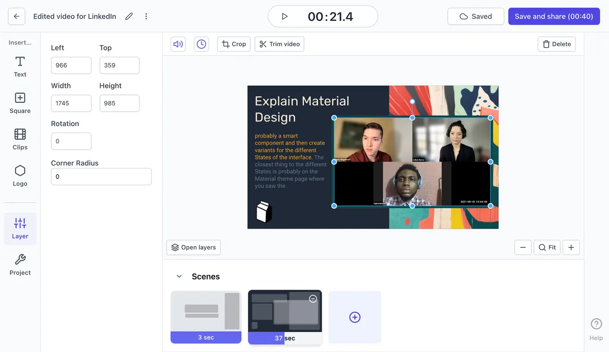The width and height of the screenshot is (609, 352).
Task: Open the Clips panel
Action: [x=20, y=139]
